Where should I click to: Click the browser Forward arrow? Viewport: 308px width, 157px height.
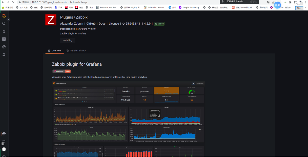pyautogui.click(x=9, y=2)
